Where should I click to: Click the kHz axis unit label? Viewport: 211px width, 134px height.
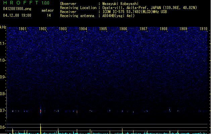[3, 27]
